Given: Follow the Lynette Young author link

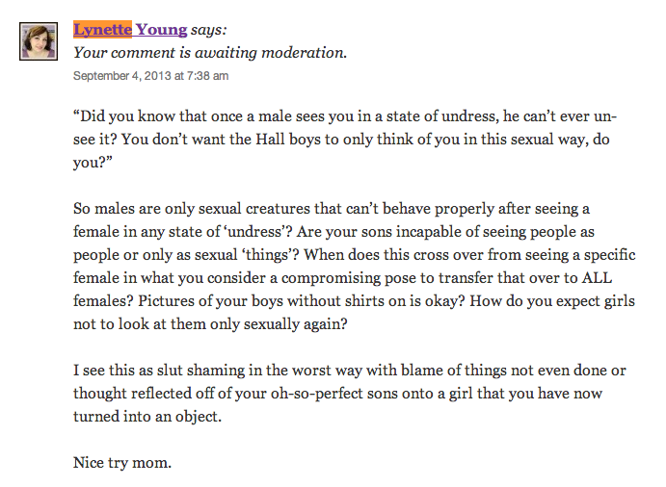Looking at the screenshot, I should point(130,29).
